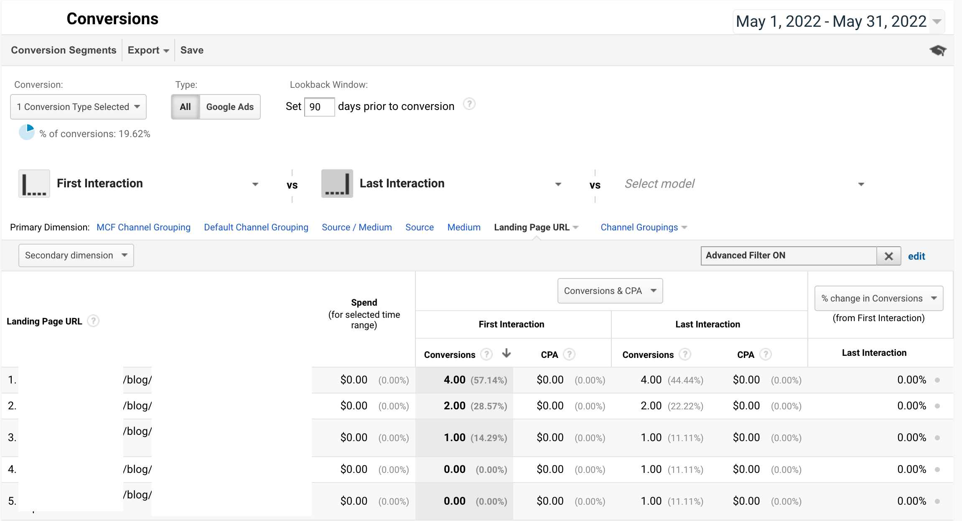Click the pie chart icon near % of conversions
The width and height of the screenshot is (962, 521).
click(x=26, y=132)
